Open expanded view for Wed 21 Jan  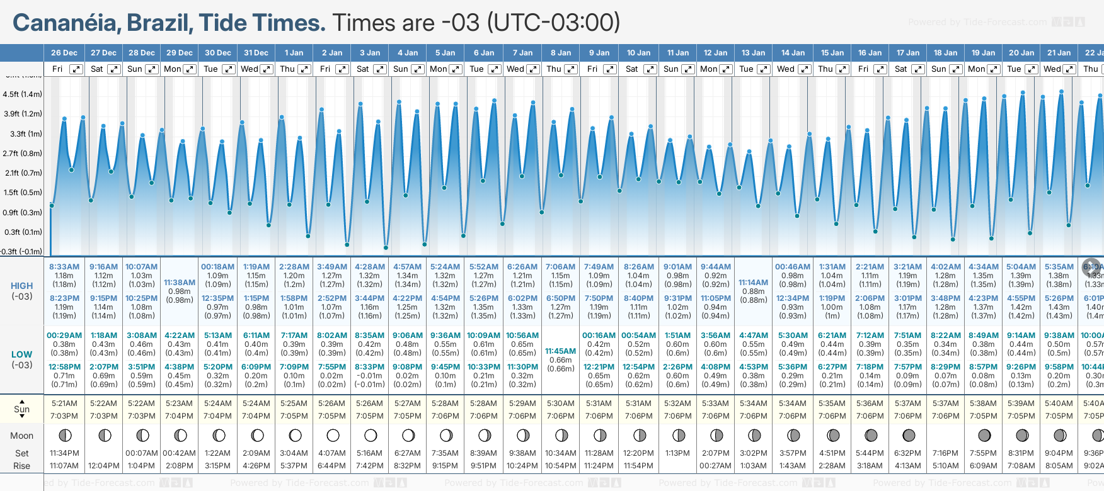1069,69
